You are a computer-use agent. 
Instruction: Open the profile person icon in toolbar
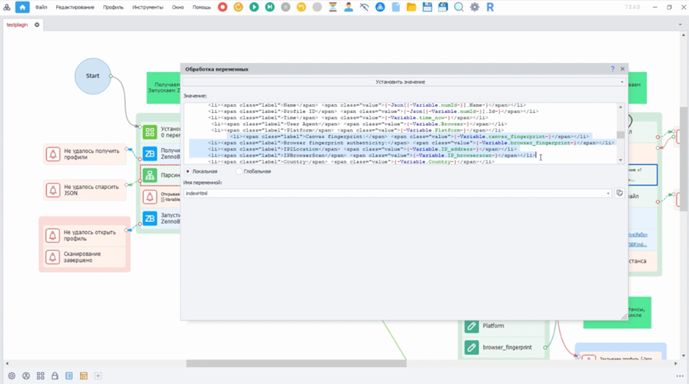tap(348, 7)
